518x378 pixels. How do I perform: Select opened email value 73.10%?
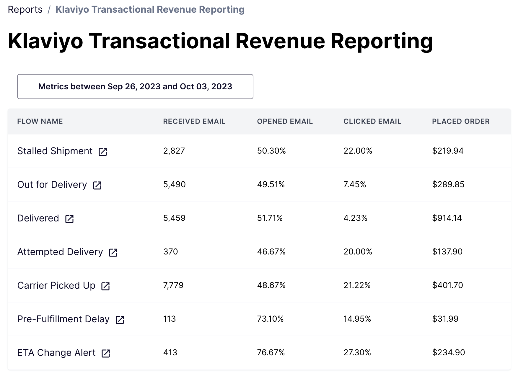point(270,319)
